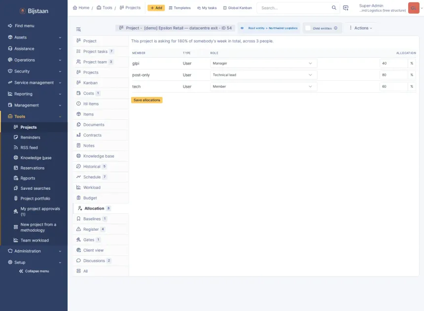The width and height of the screenshot is (424, 311).
Task: Click the info icon beside Child entities
Action: [336, 28]
